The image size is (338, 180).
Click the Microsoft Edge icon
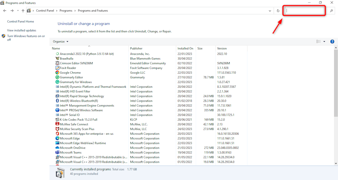pyautogui.click(x=57, y=138)
